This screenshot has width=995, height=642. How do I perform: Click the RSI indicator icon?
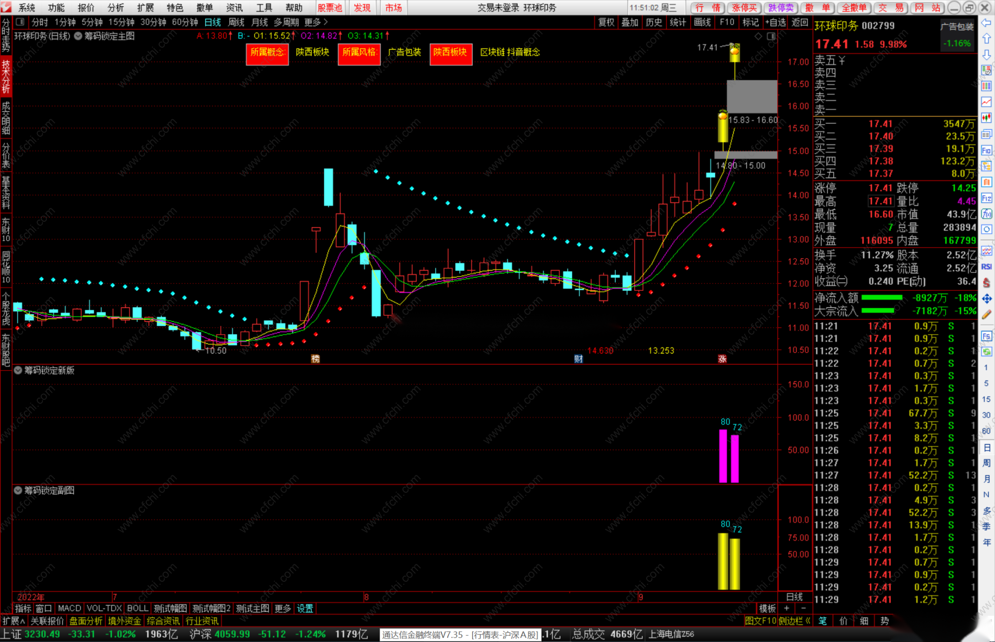(987, 267)
